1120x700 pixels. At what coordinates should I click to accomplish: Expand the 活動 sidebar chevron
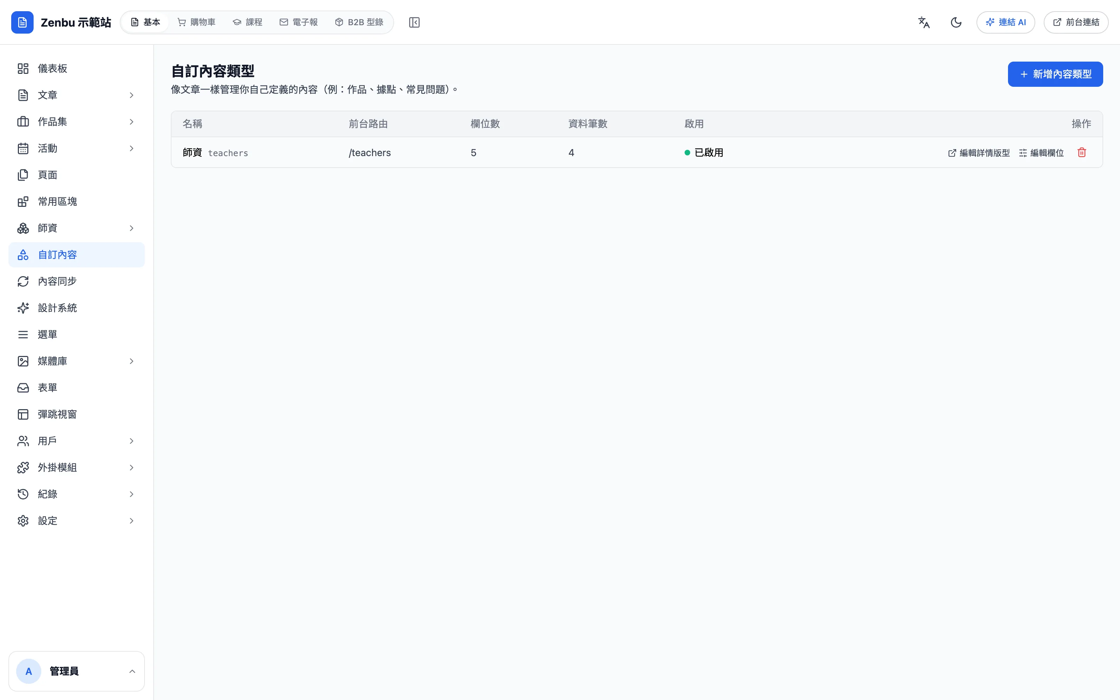click(132, 148)
